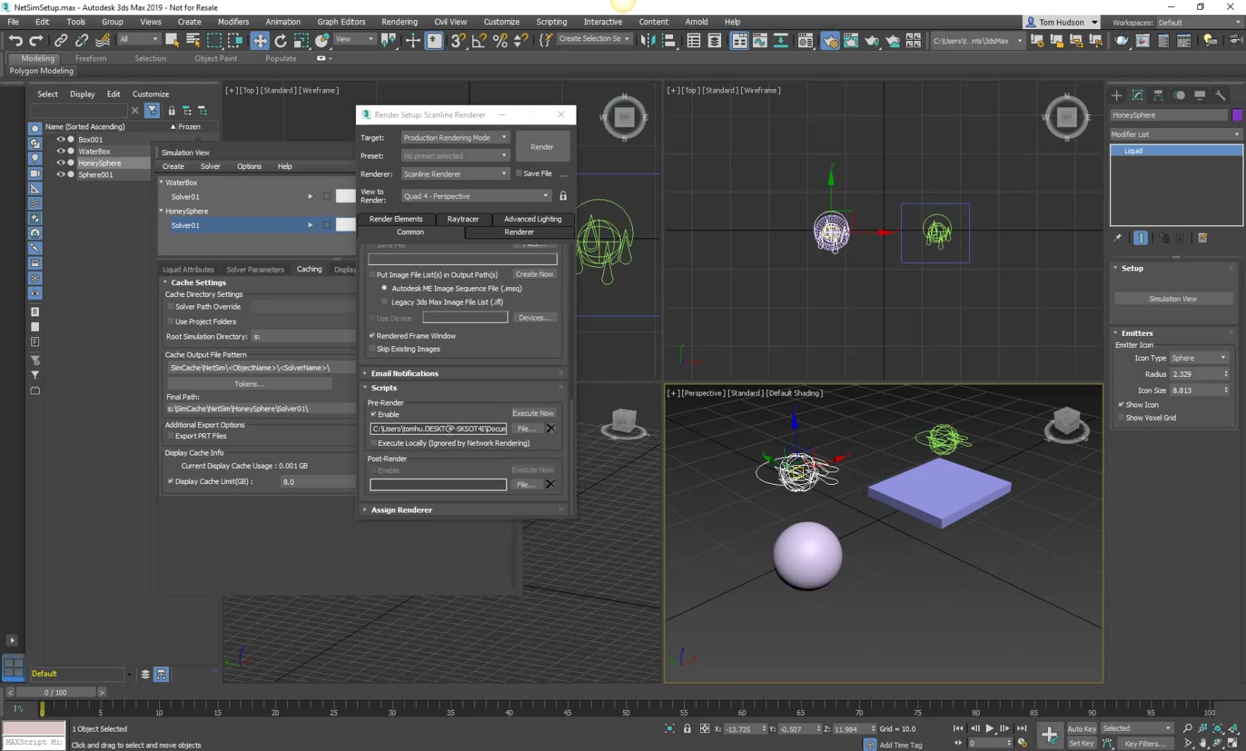
Task: Toggle the selection lock padlock in status bar
Action: 687,729
